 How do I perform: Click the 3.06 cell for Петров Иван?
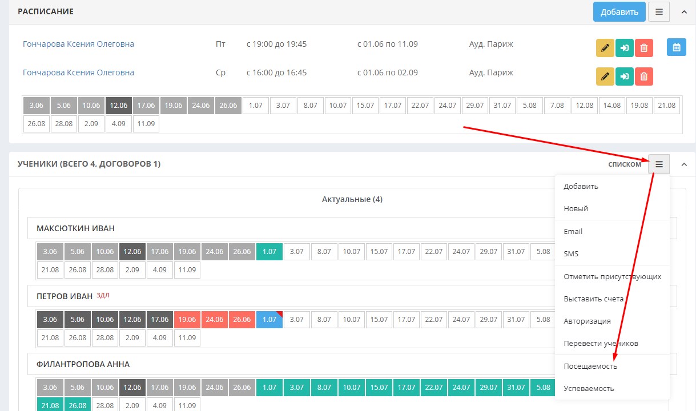click(50, 320)
